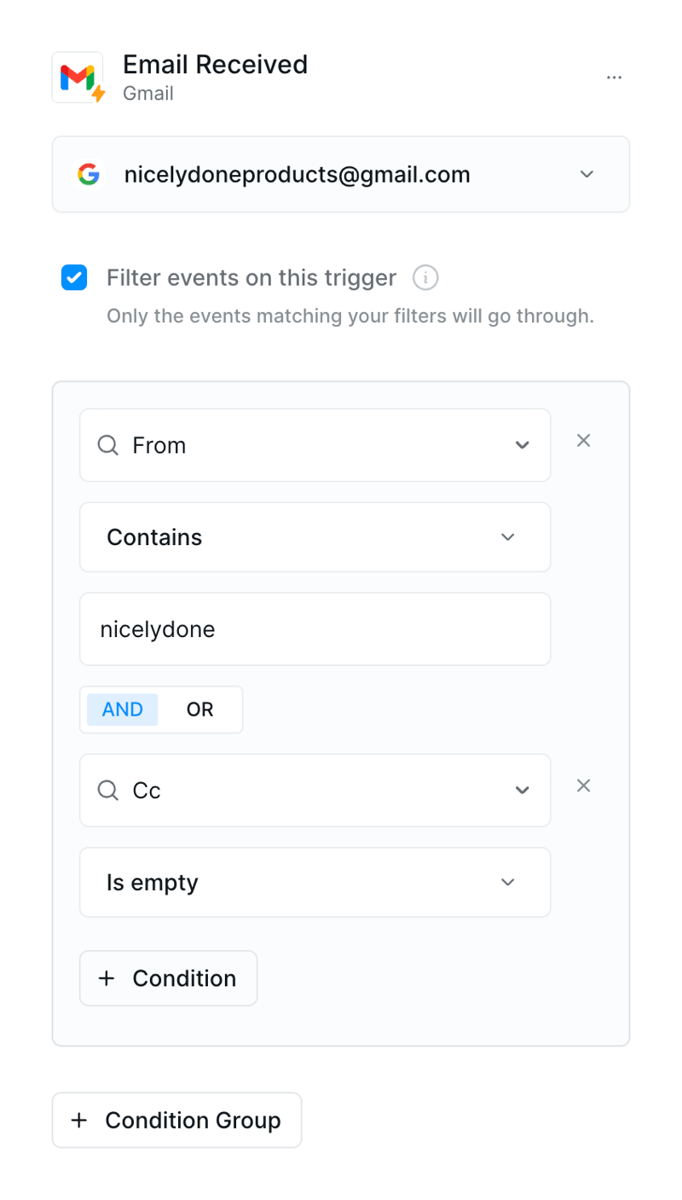The image size is (682, 1200).
Task: Click the search icon in the From field
Action: click(107, 445)
